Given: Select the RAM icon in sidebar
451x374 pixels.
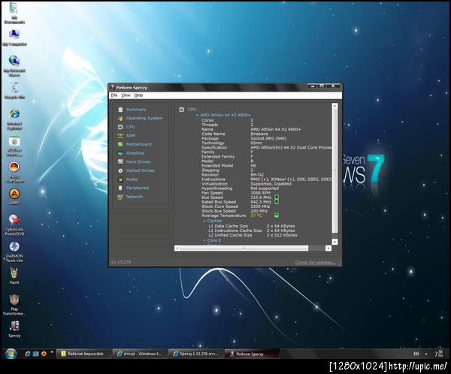Looking at the screenshot, I should click(x=120, y=136).
